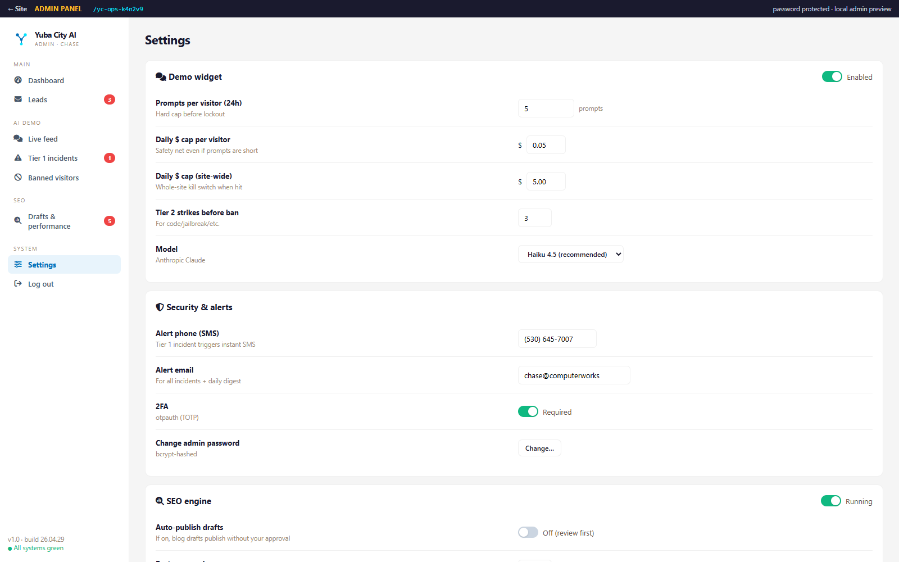
Task: Click the site-wide daily $ cap field
Action: [546, 182]
